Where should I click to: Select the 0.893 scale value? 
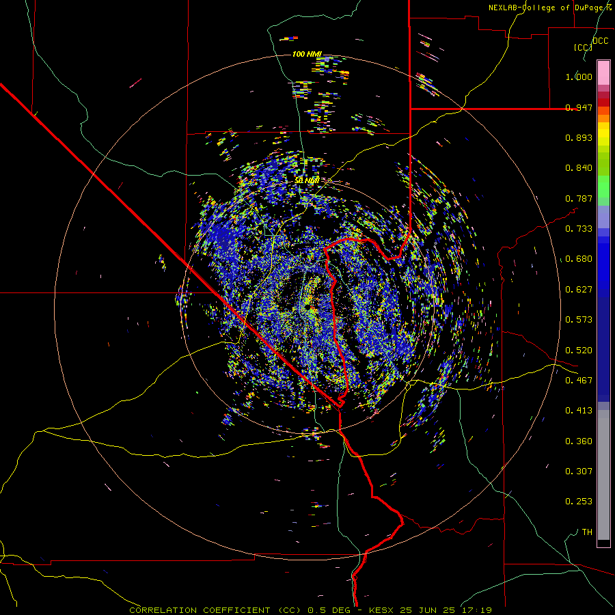[579, 137]
